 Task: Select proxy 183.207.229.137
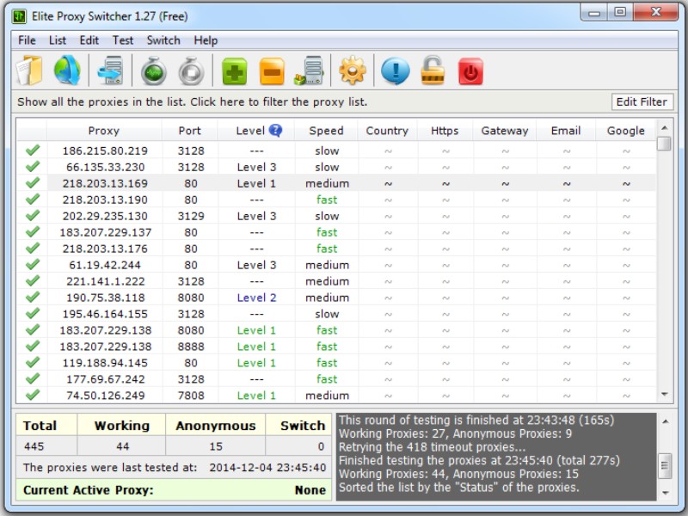(105, 232)
